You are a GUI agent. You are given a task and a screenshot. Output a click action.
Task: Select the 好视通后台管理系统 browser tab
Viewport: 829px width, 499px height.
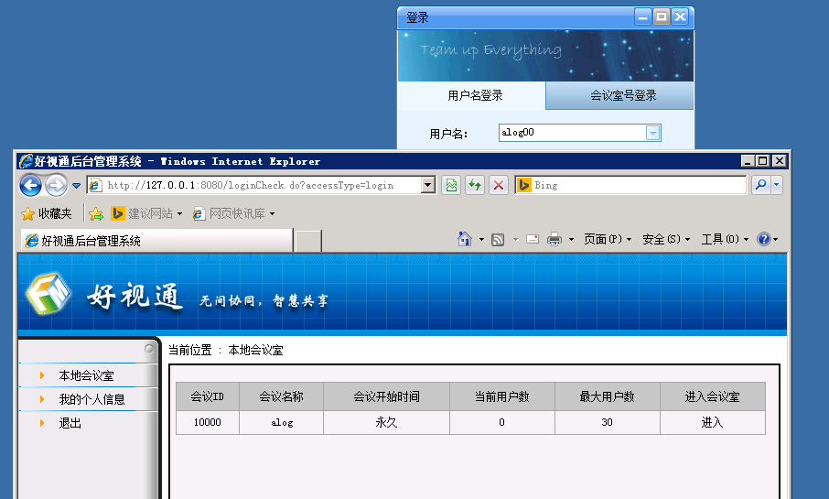[157, 241]
